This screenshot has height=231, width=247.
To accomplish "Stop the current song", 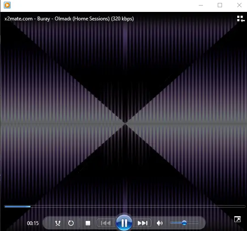I will (x=88, y=223).
